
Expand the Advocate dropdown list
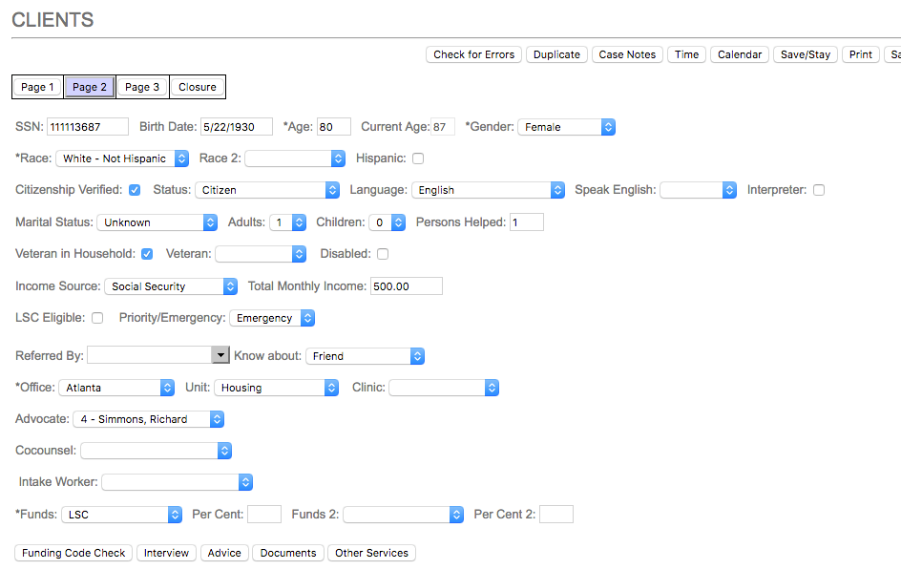tap(148, 419)
